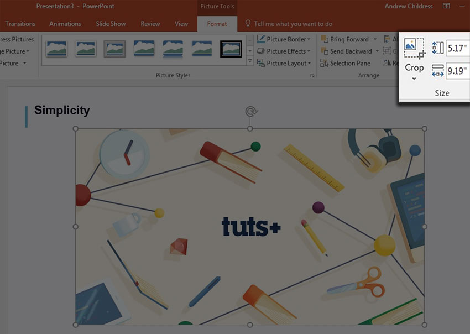The height and width of the screenshot is (334, 470).
Task: Edit the shape width field 9.19"
Action: click(458, 71)
